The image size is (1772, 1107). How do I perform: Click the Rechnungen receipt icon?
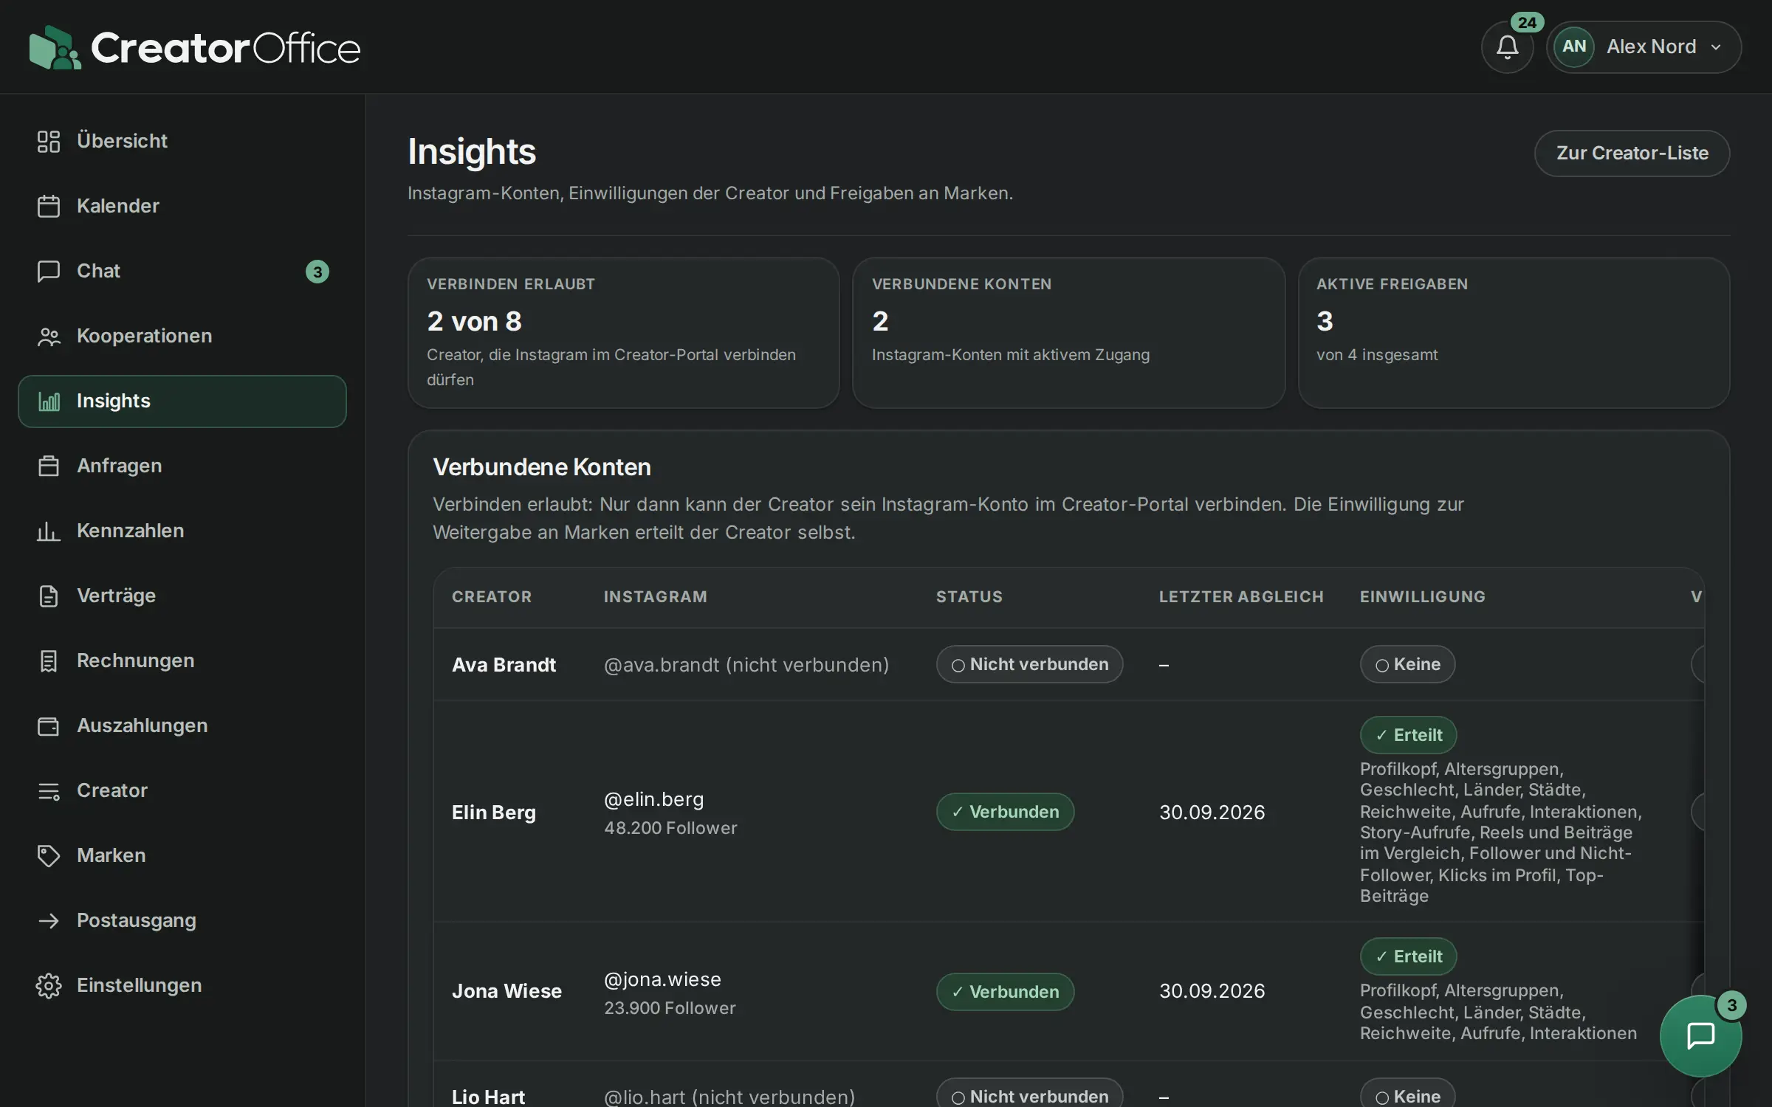(x=49, y=661)
